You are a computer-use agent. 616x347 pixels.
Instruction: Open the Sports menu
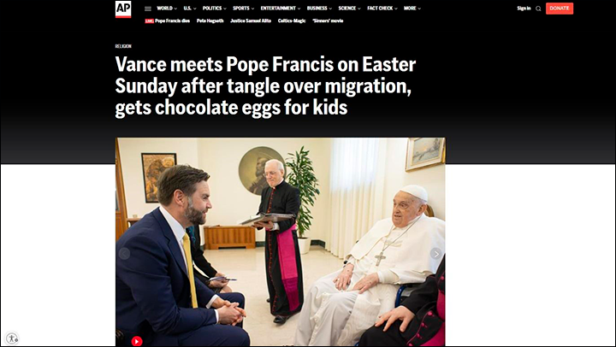click(x=243, y=9)
